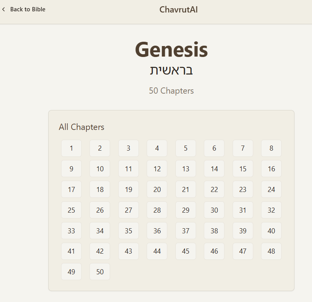The height and width of the screenshot is (302, 312).
Task: Open chapter 16
Action: [272, 169]
